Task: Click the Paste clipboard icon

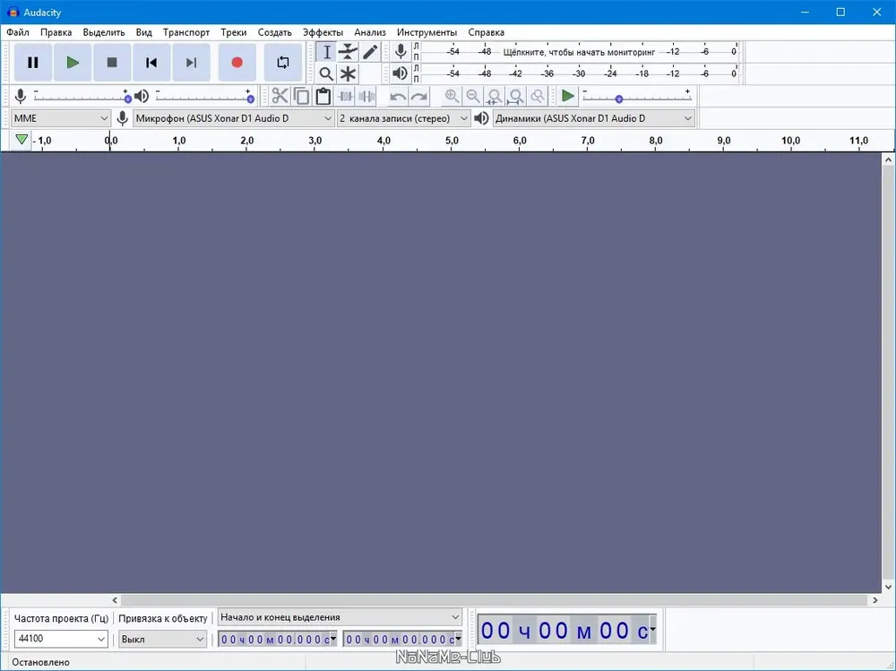Action: coord(323,96)
